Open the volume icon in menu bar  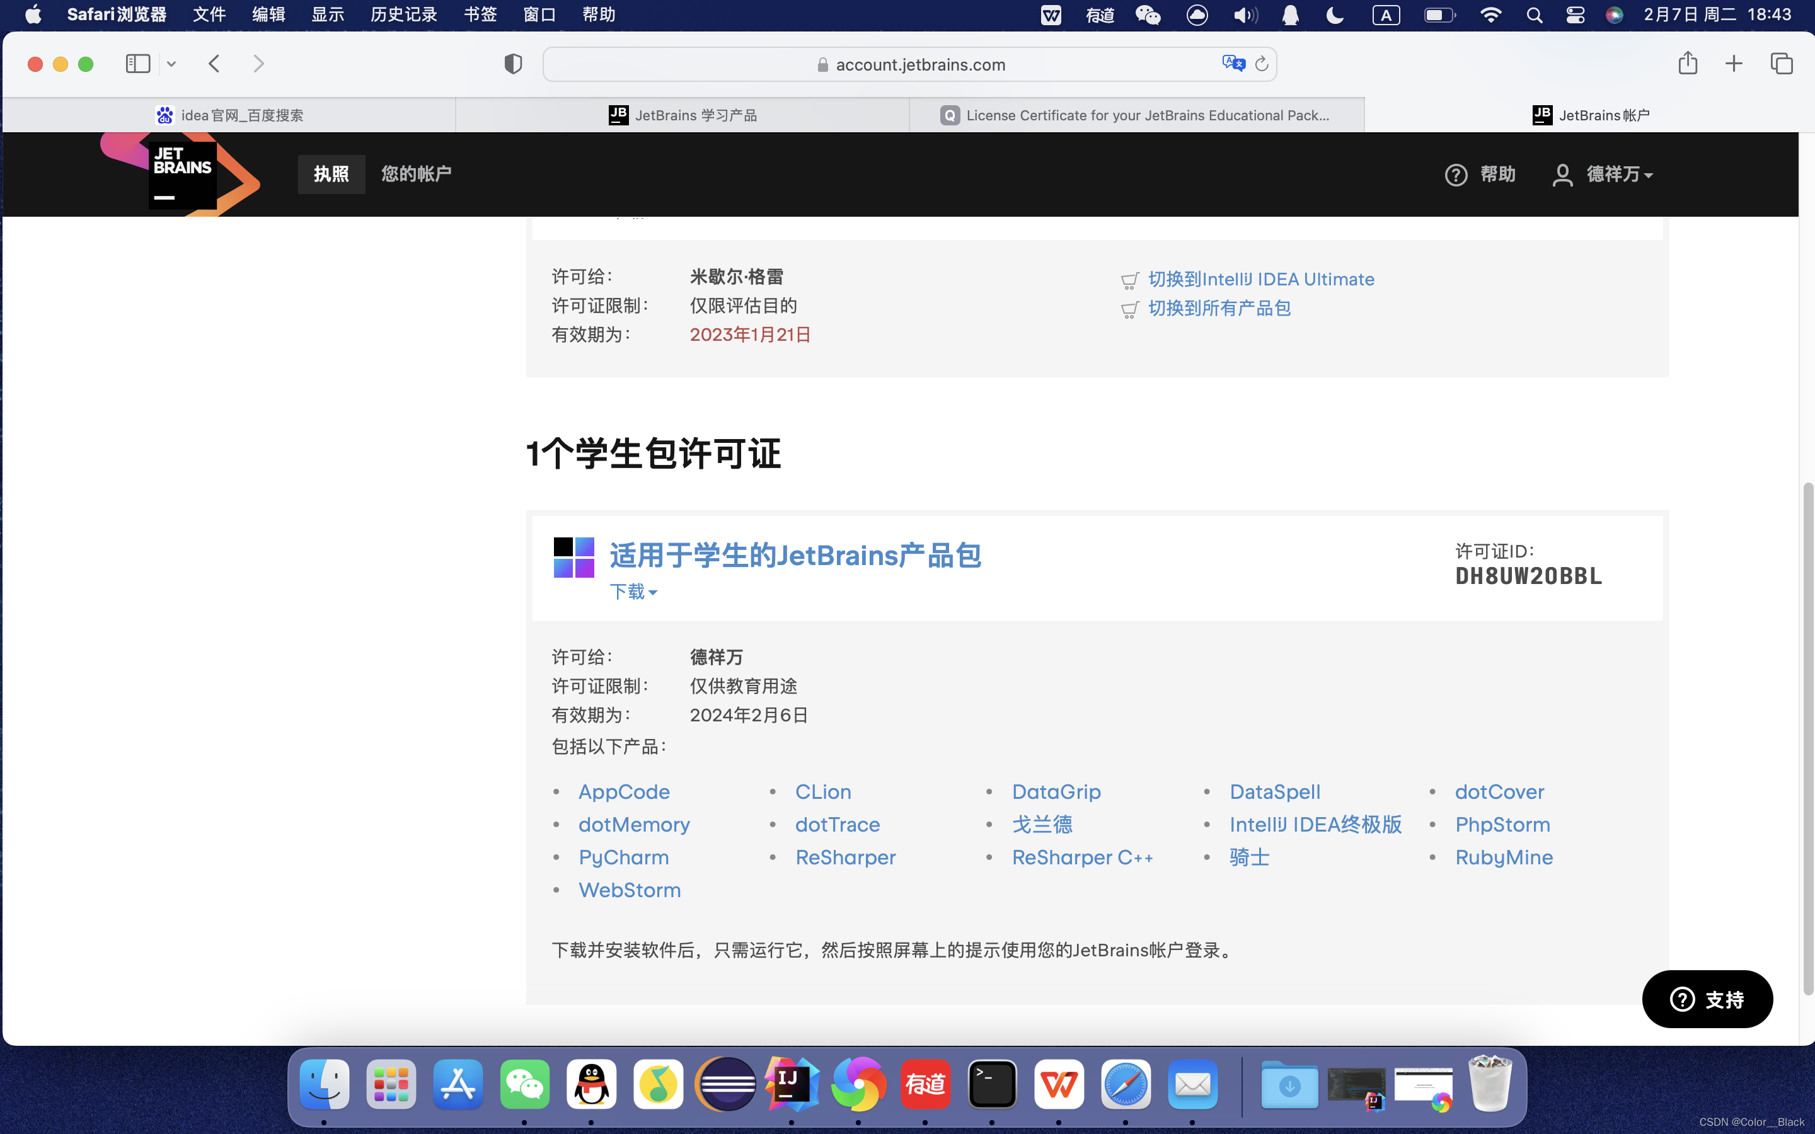[x=1245, y=15]
